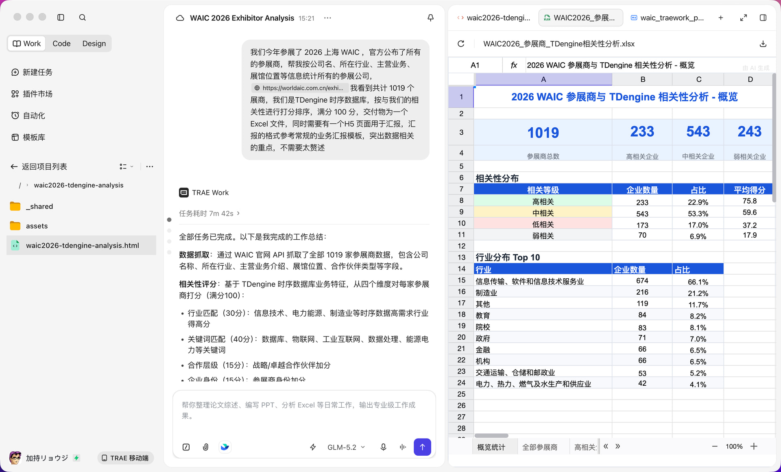Open the slash command icon in input
Screen dimensions: 781x472
click(186, 447)
